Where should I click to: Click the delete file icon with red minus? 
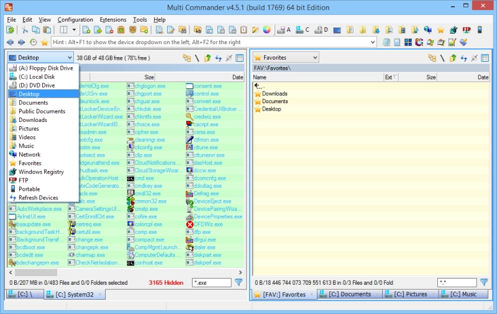[x=109, y=30]
